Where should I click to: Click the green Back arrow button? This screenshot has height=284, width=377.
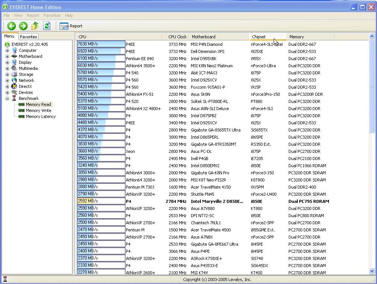(11, 26)
